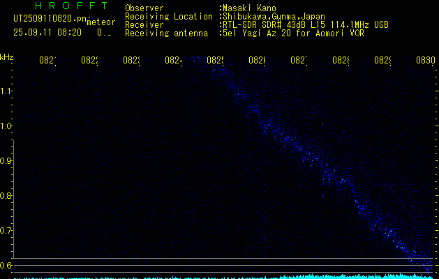Viewport: 439px width, 279px height.
Task: Click the RTL-SDR receiver description text
Action: point(306,25)
